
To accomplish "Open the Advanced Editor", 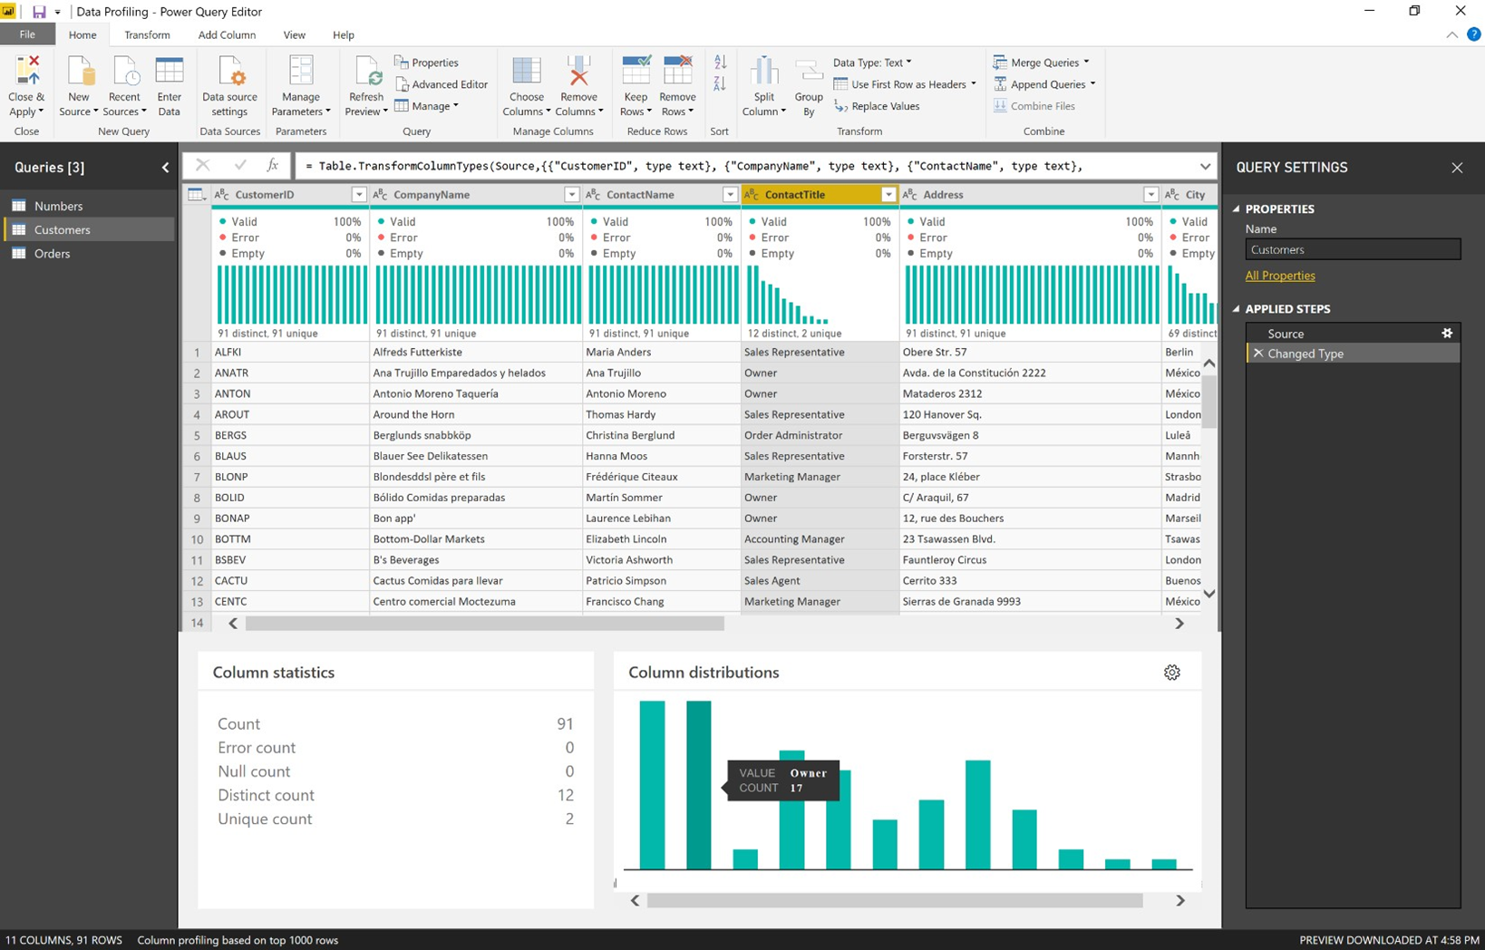I will [442, 83].
